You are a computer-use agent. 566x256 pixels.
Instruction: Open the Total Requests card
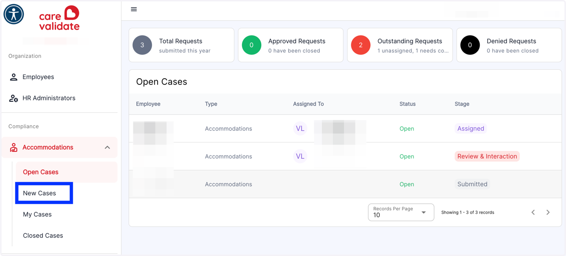click(x=182, y=45)
